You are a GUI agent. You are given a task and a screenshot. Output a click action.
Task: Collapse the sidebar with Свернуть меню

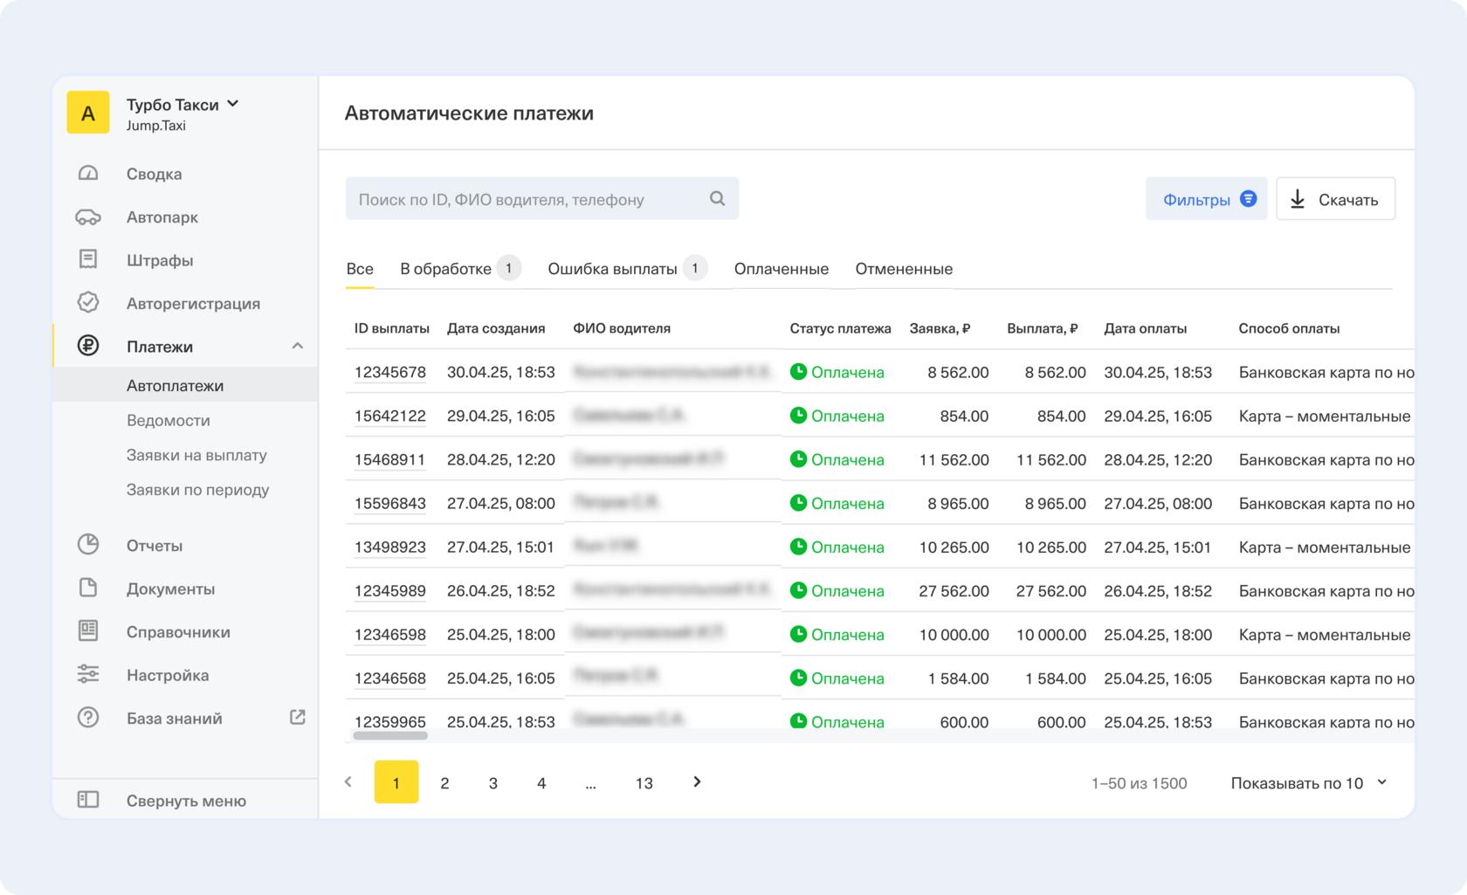tap(185, 800)
